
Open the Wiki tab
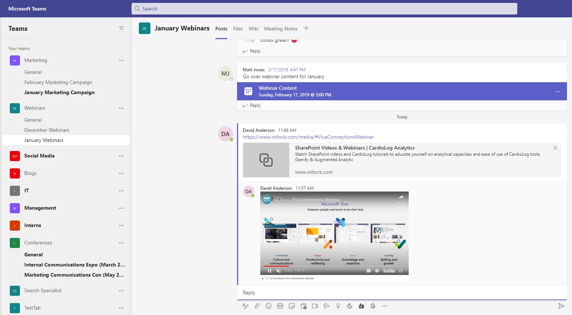pyautogui.click(x=253, y=29)
